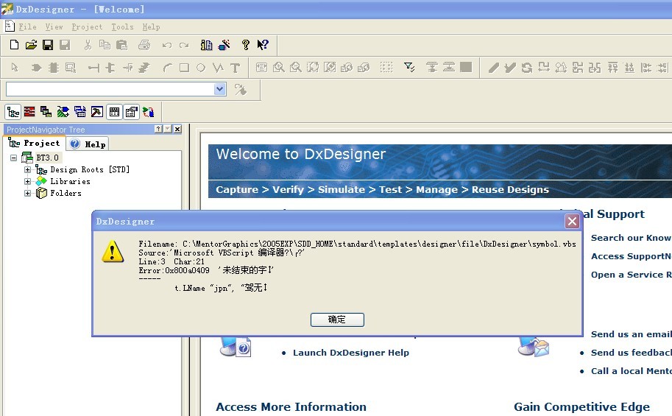
Task: Click the Access SupportNet link
Action: (632, 256)
